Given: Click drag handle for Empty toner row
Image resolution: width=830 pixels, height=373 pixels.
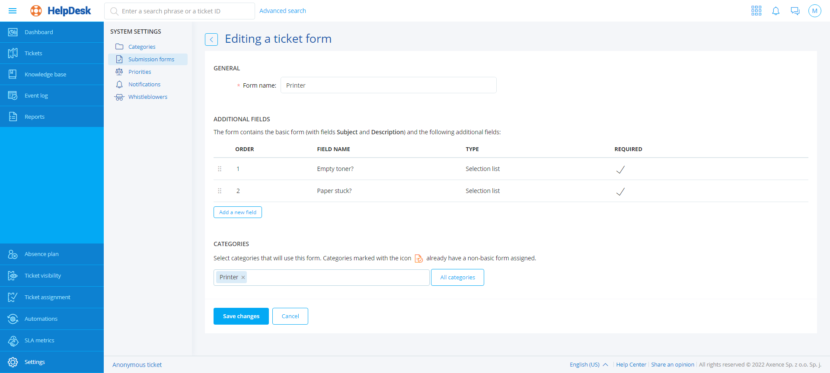Looking at the screenshot, I should point(220,169).
